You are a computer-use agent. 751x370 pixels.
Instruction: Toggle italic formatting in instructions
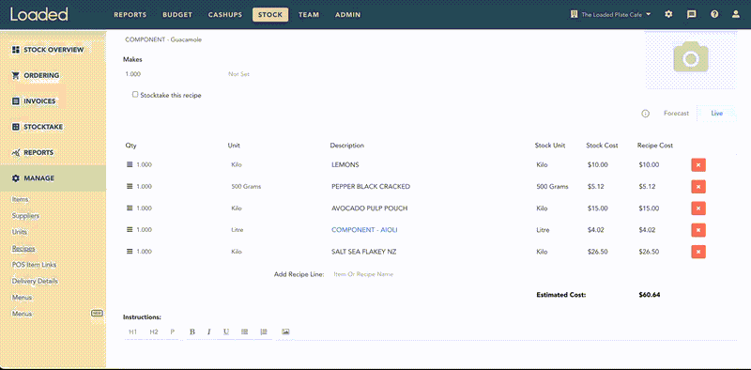tap(208, 331)
